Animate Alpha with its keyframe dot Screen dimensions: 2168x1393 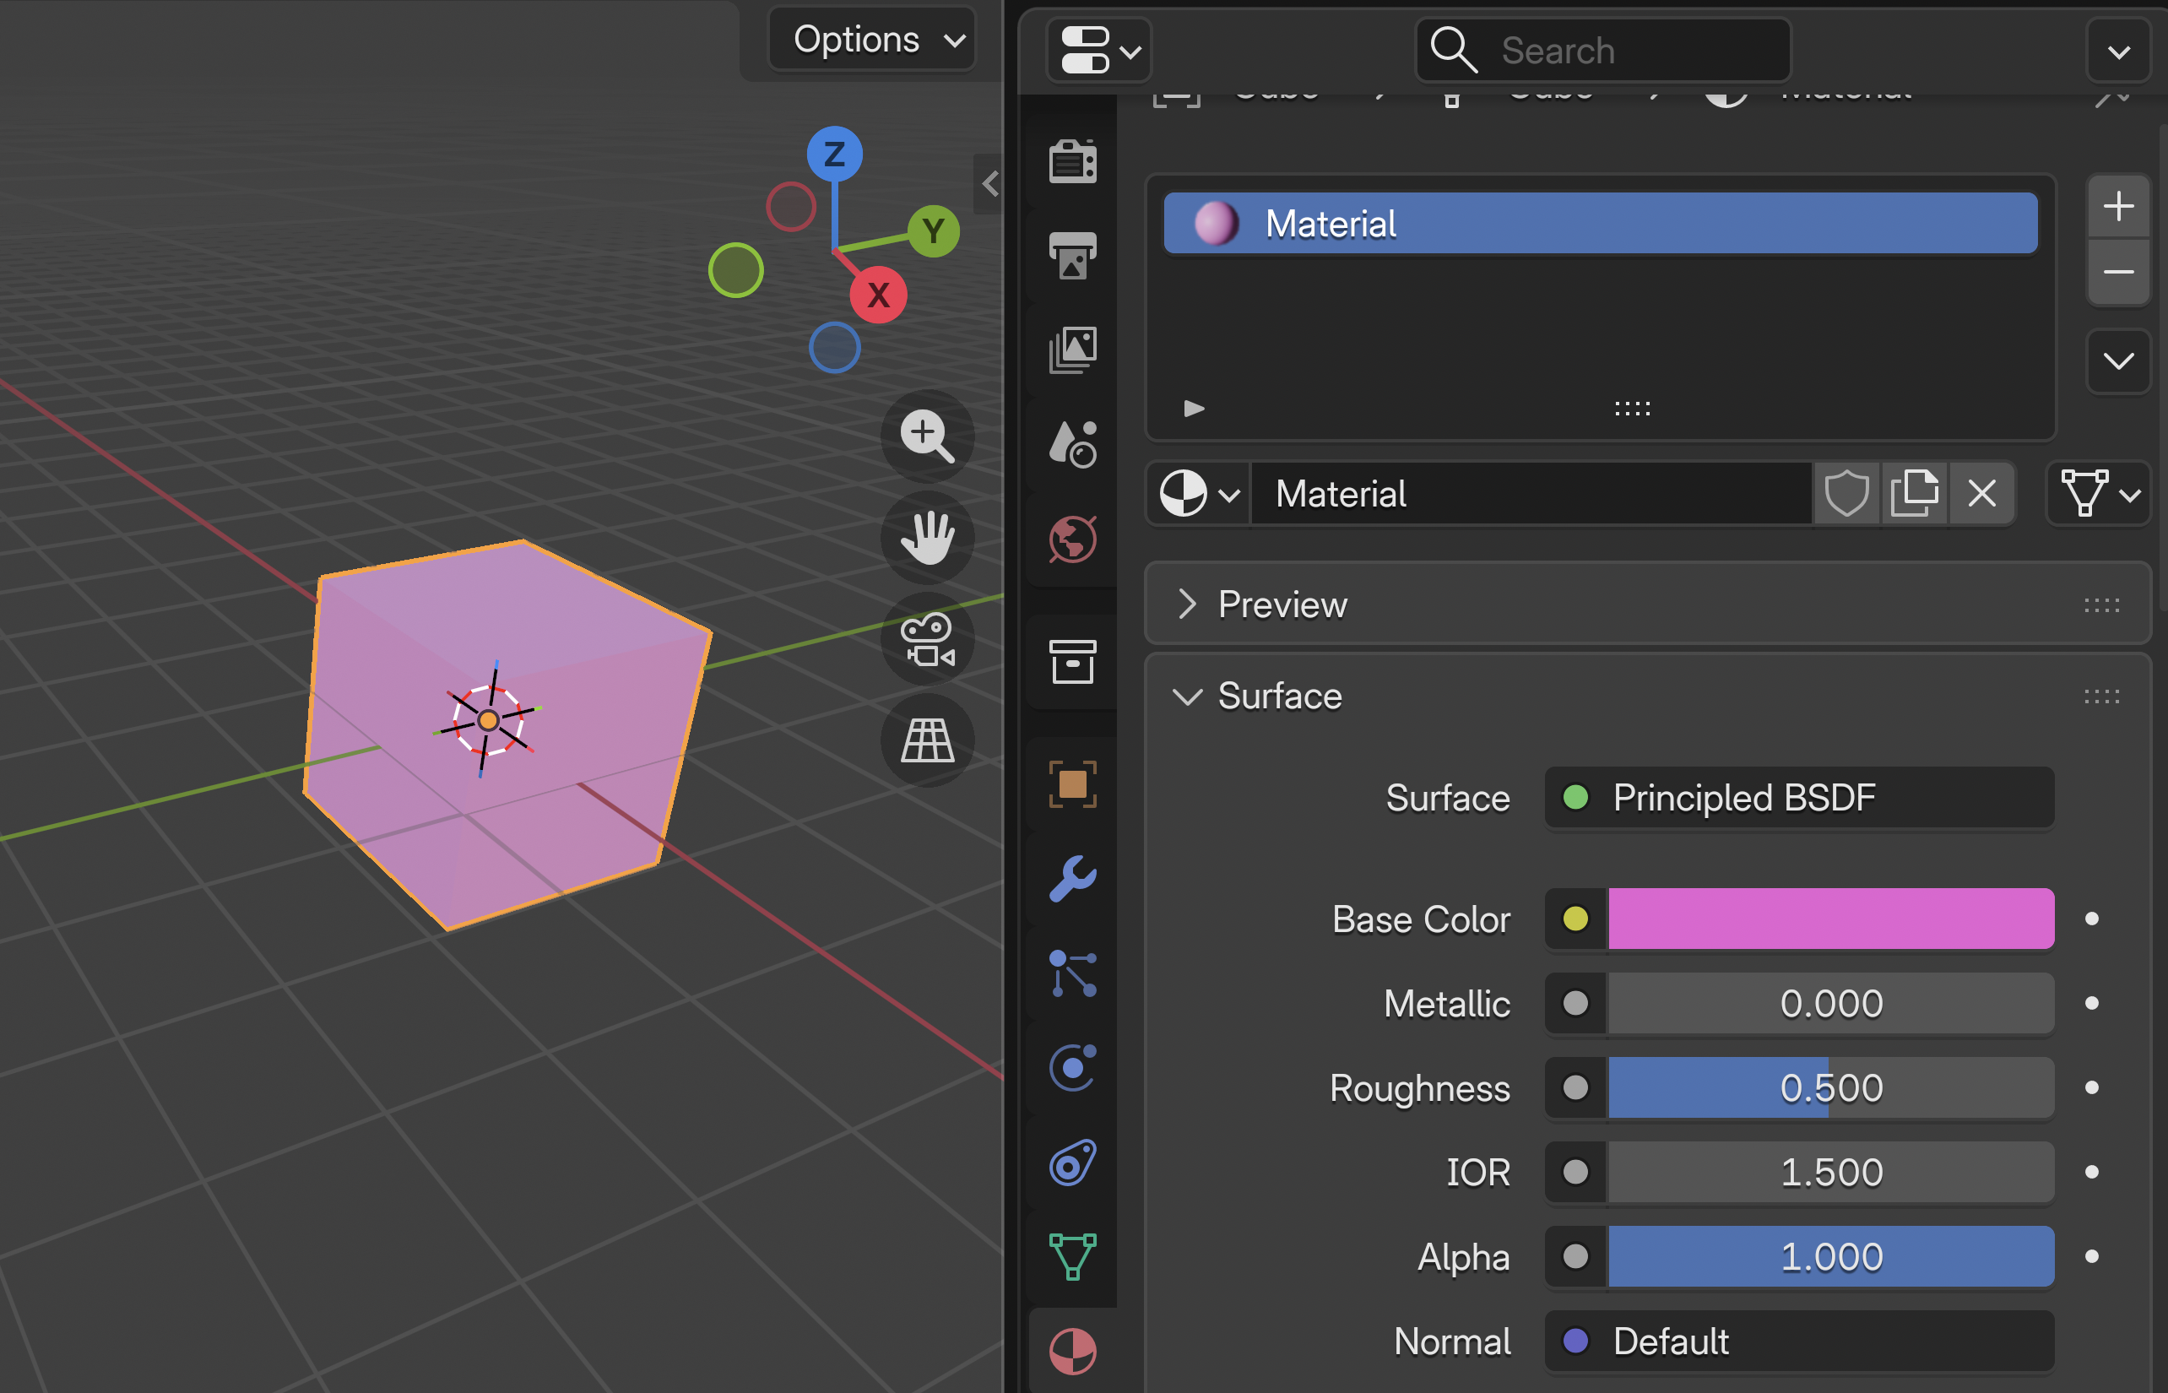(x=2091, y=1256)
